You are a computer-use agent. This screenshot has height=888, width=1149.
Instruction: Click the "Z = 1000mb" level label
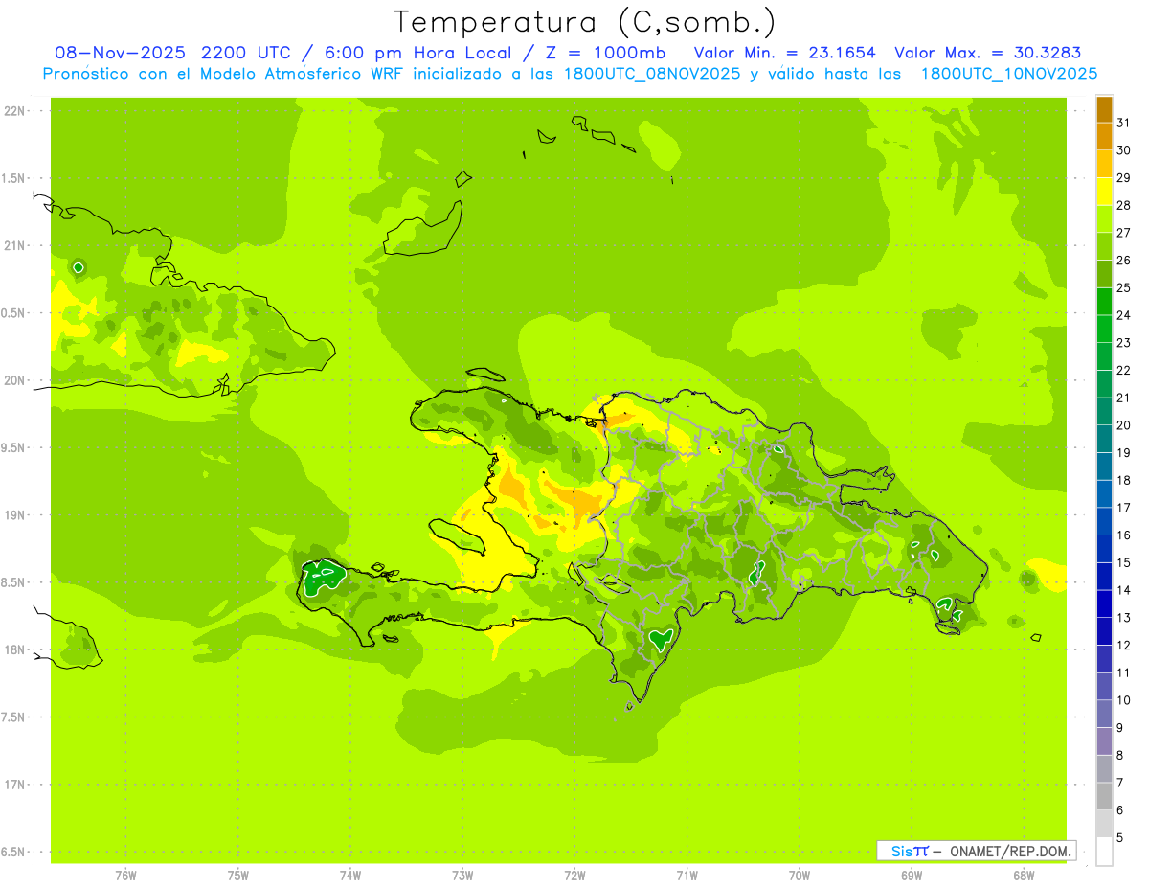click(x=604, y=53)
